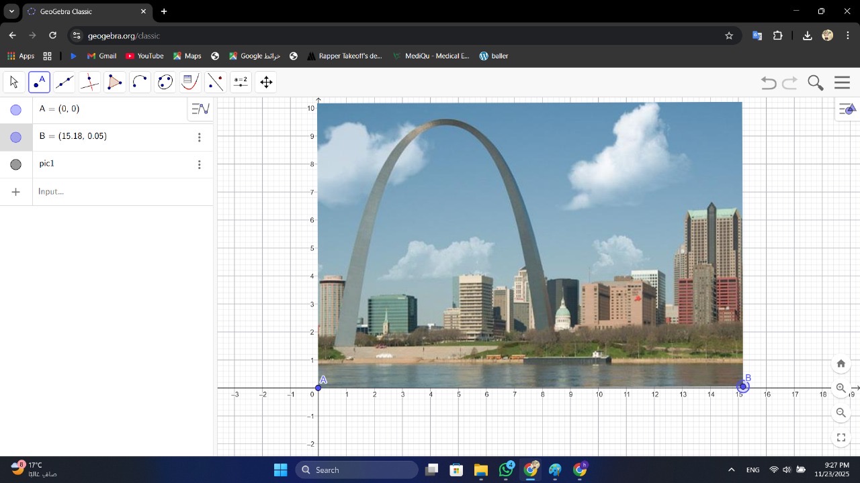Open the three-dot menu for pic1
860x483 pixels.
(x=199, y=164)
